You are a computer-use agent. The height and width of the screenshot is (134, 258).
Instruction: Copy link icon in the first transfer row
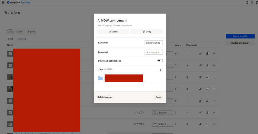(207, 54)
